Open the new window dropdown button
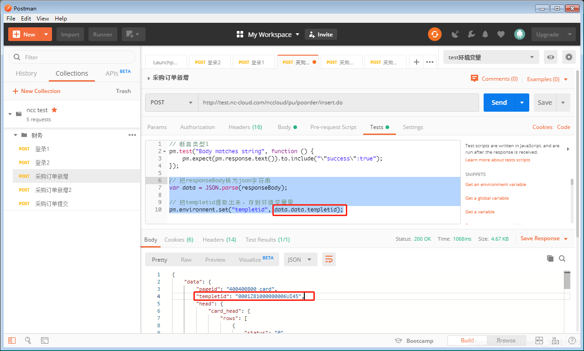This screenshot has width=584, height=351. (133, 34)
